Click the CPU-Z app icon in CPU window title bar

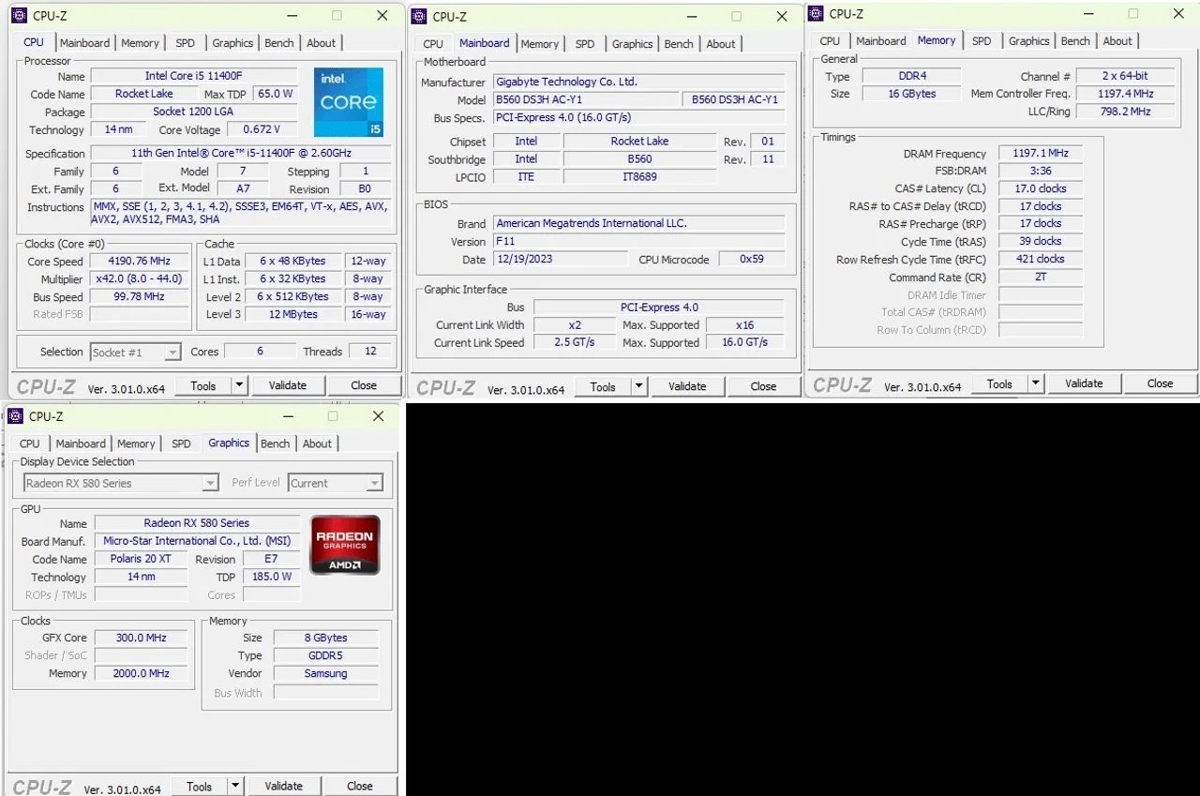tap(19, 16)
